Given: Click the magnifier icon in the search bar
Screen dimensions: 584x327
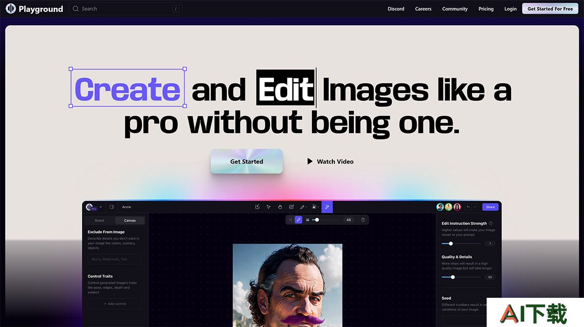Looking at the screenshot, I should [x=75, y=9].
